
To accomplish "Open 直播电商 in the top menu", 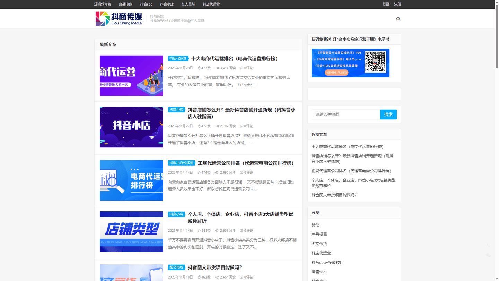I will coord(125,4).
